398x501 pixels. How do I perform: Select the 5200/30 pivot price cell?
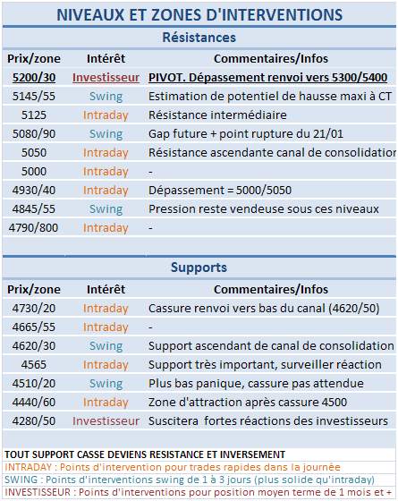click(x=34, y=78)
